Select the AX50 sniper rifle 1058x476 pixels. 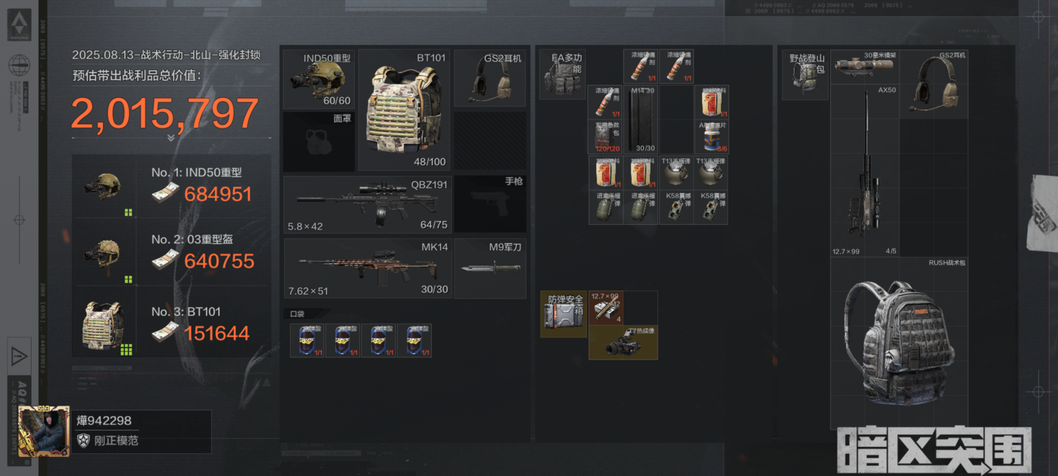[x=865, y=170]
